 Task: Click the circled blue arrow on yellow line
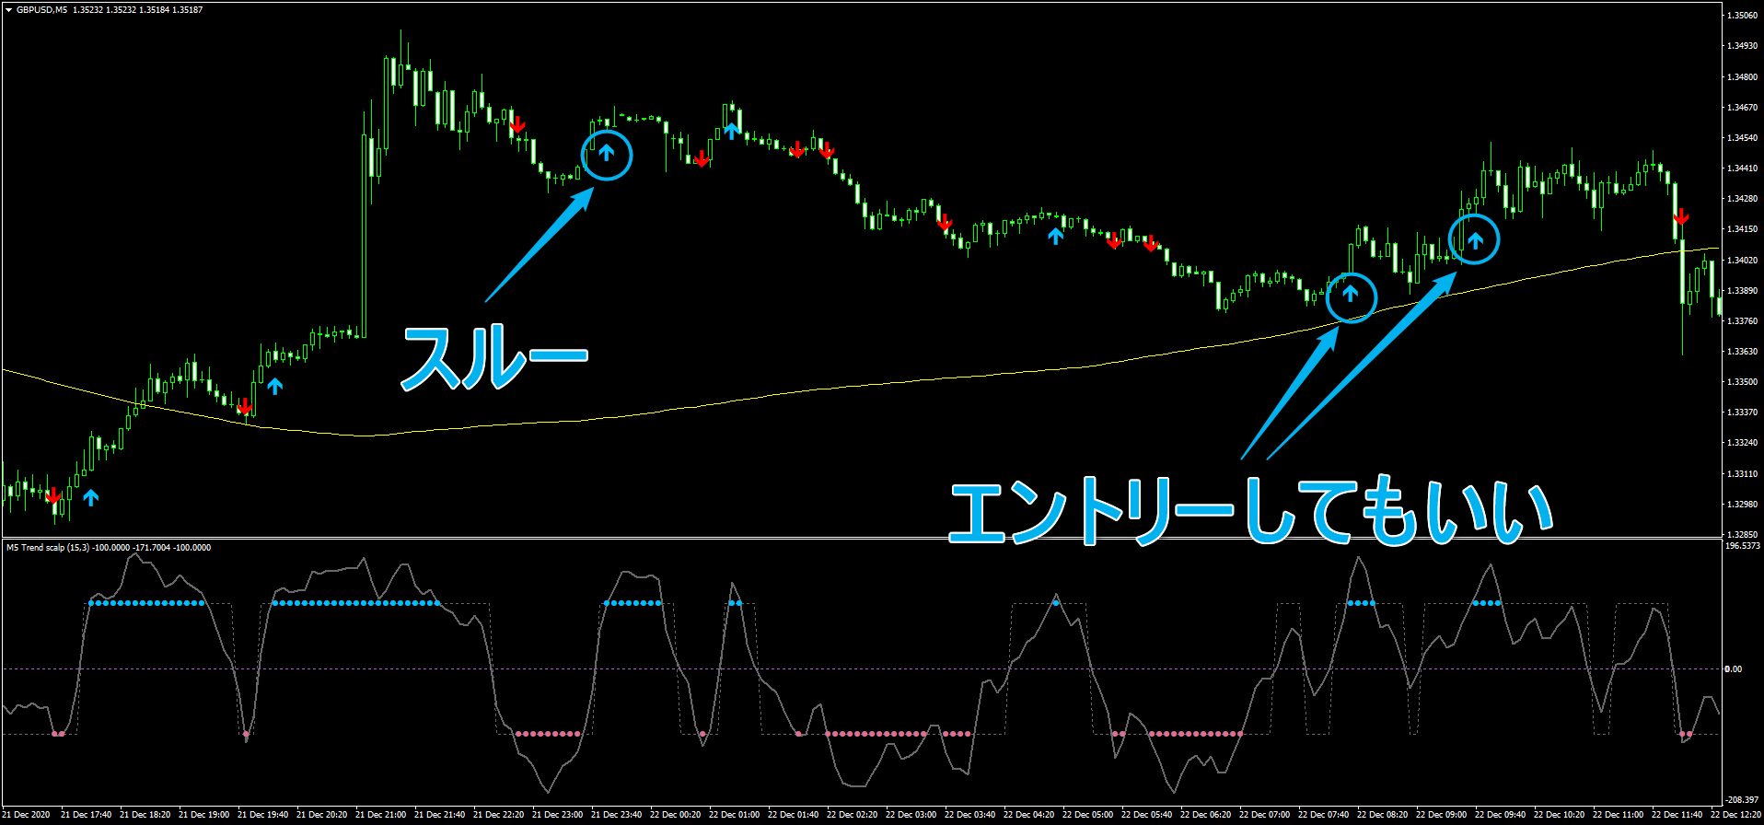[1350, 295]
